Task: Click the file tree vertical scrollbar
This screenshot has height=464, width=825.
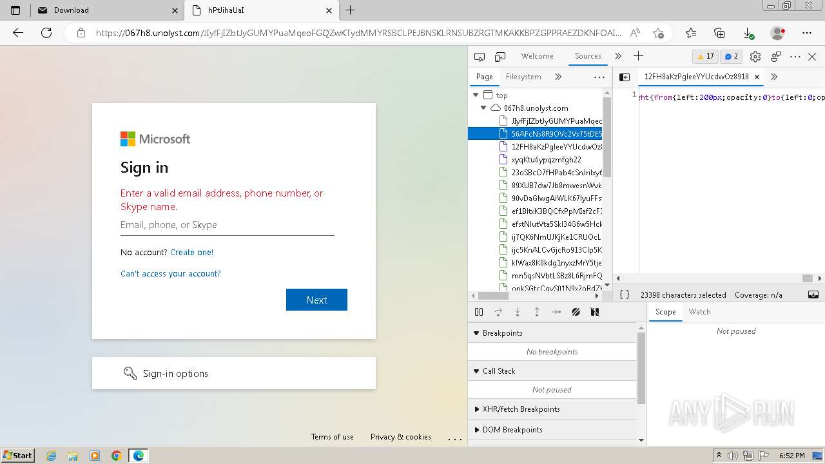Action: [x=607, y=137]
